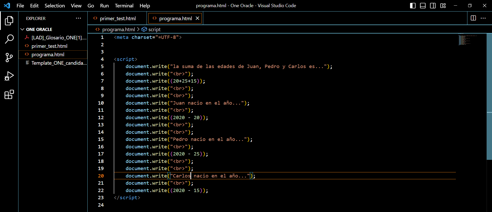Open the View menu
This screenshot has width=492, height=212.
tap(76, 6)
